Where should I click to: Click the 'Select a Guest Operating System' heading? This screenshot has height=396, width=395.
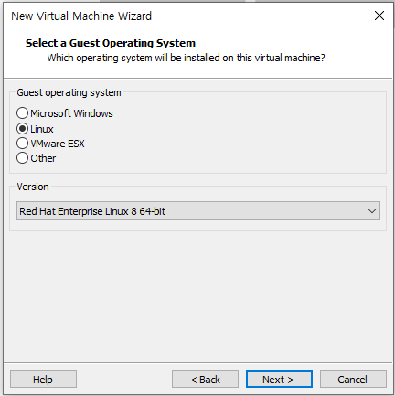111,43
